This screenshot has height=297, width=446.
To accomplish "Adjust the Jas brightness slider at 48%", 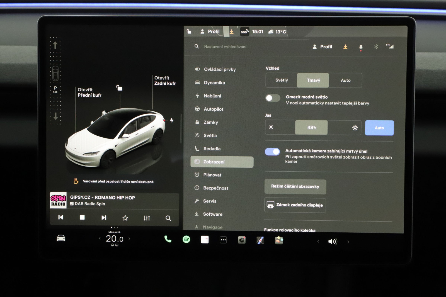I will (311, 128).
